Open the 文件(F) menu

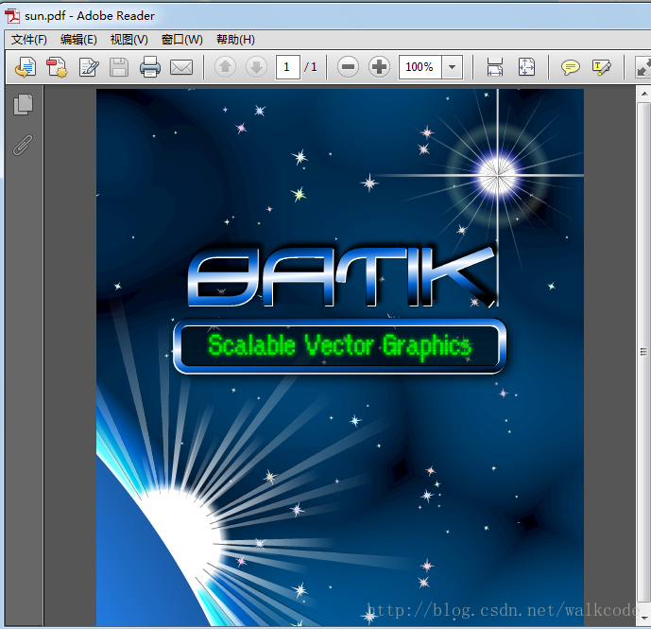click(29, 40)
